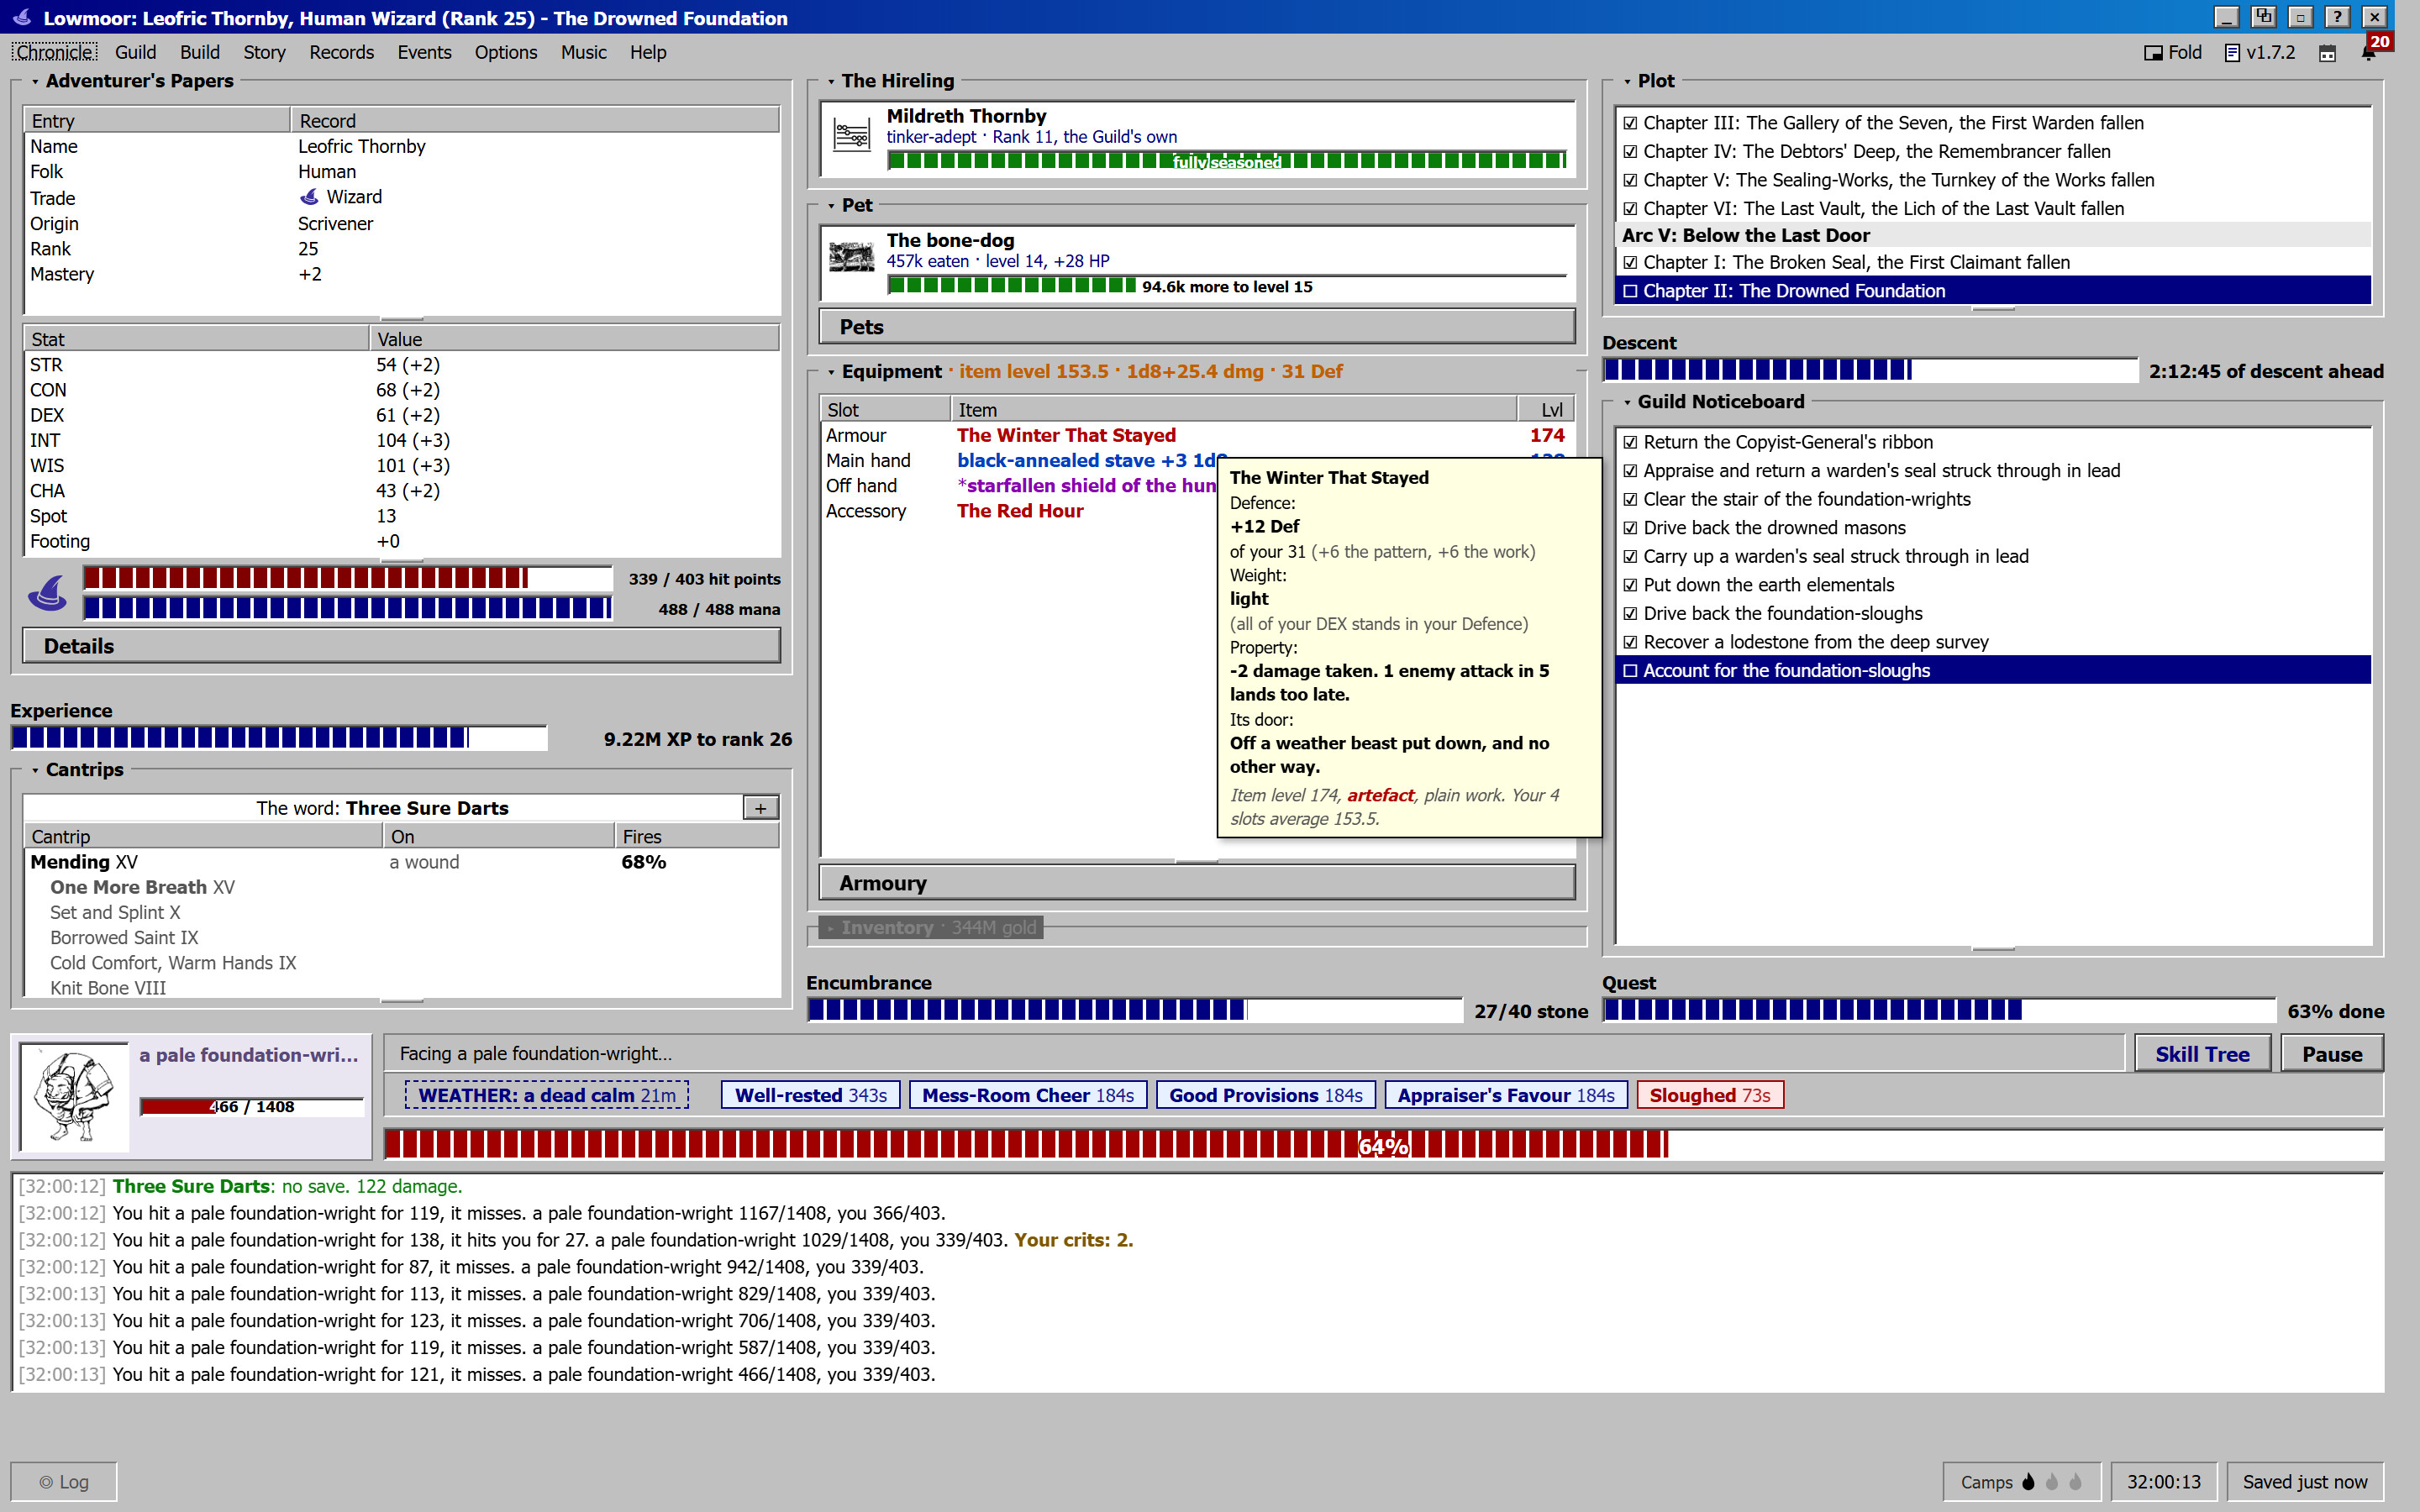2420x1512 pixels.
Task: Toggle Put down the earth elementals checkbox
Action: [x=1630, y=585]
